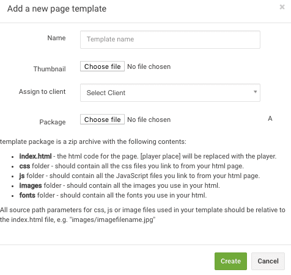The height and width of the screenshot is (275, 291).
Task: Cancel adding the page template
Action: click(x=268, y=261)
